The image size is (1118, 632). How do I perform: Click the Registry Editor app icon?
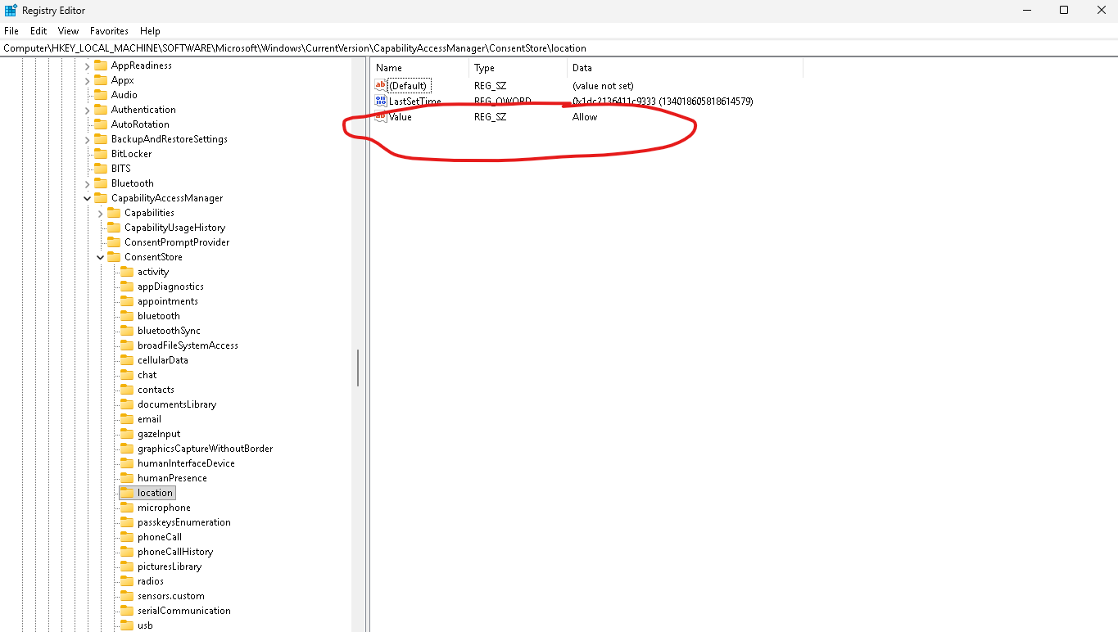click(x=11, y=11)
